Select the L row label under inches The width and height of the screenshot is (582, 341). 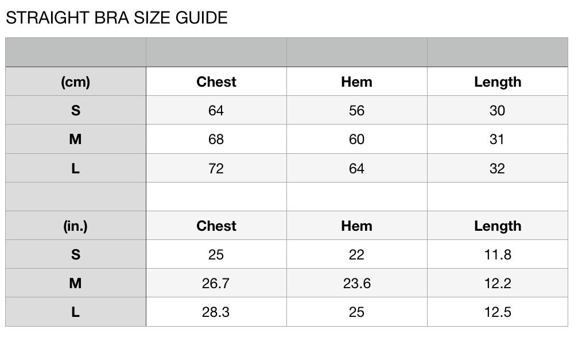point(76,312)
